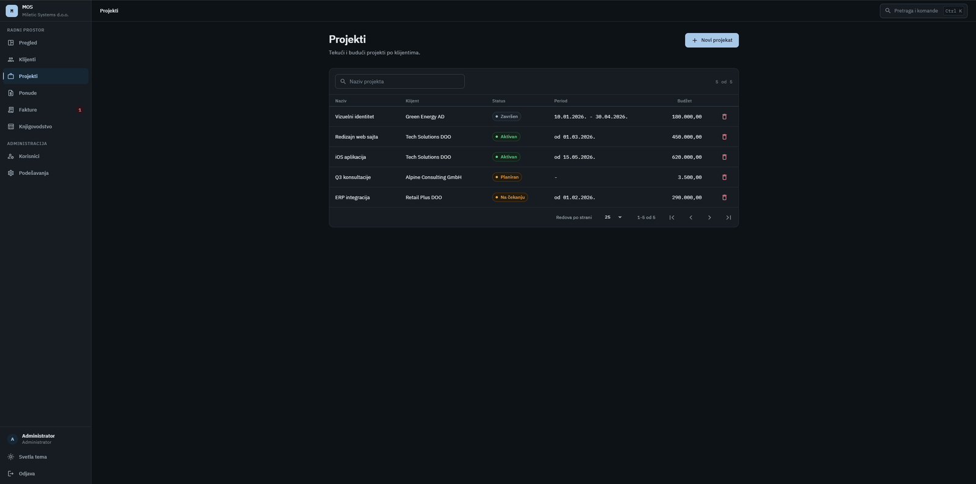Focus the Naziv projekta search field
The image size is (976, 484).
click(x=400, y=81)
